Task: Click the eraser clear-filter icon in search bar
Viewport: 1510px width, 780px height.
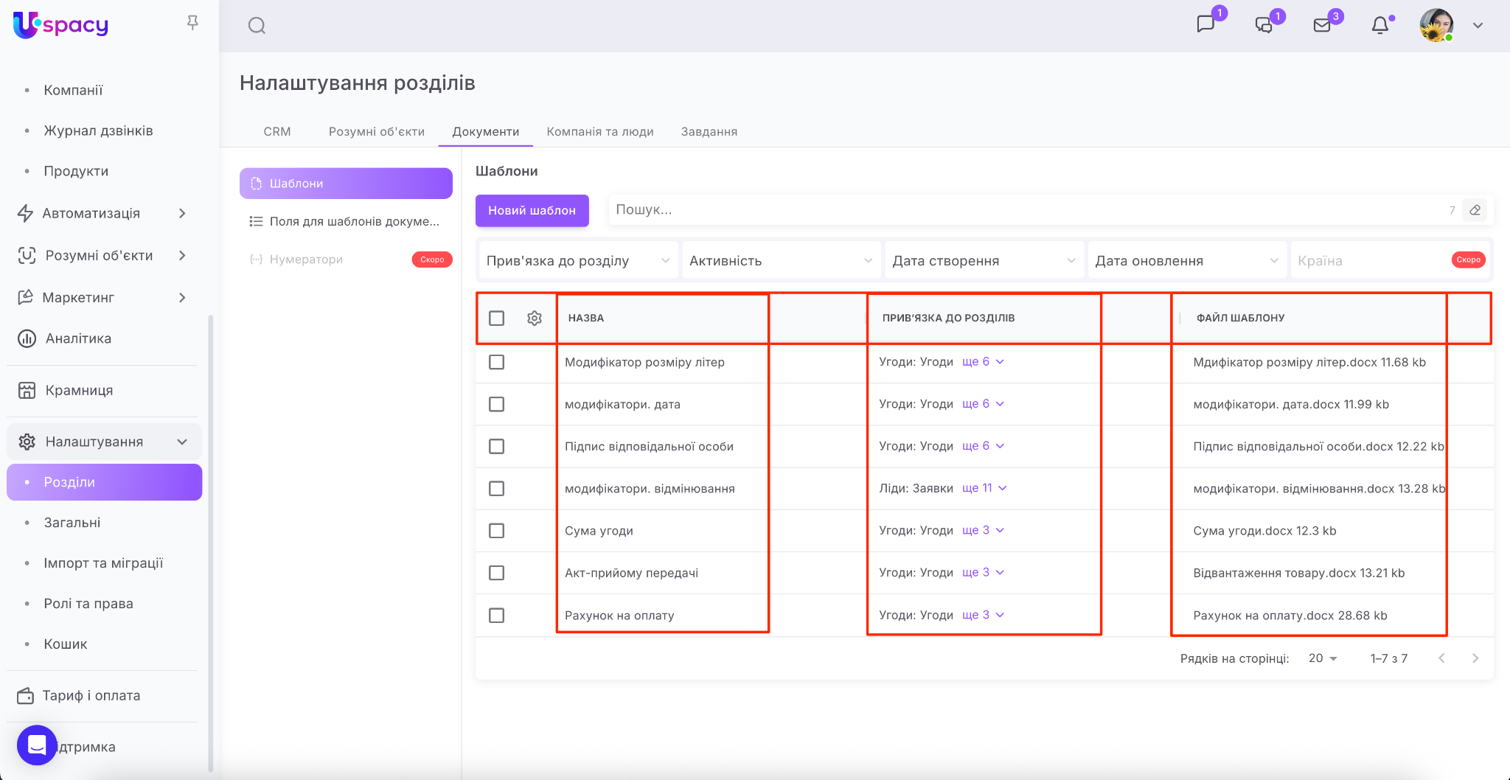Action: (x=1475, y=210)
